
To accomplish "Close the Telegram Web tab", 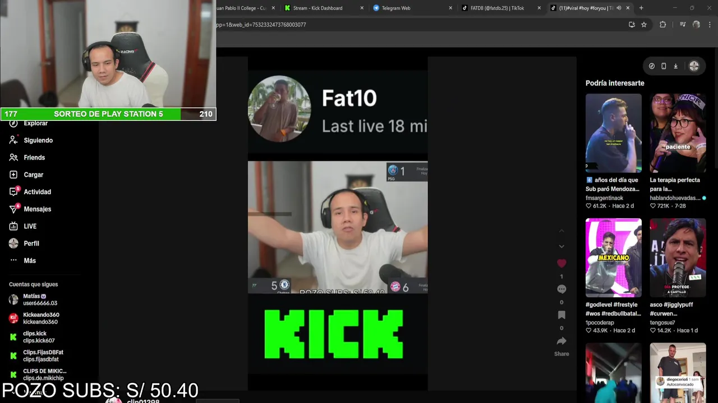I will [x=450, y=8].
